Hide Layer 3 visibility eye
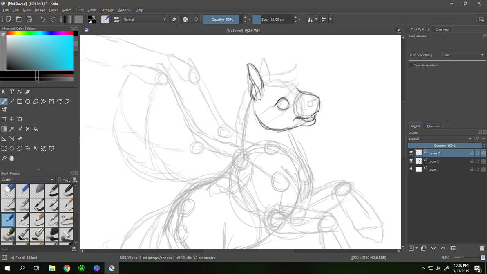 (411, 153)
